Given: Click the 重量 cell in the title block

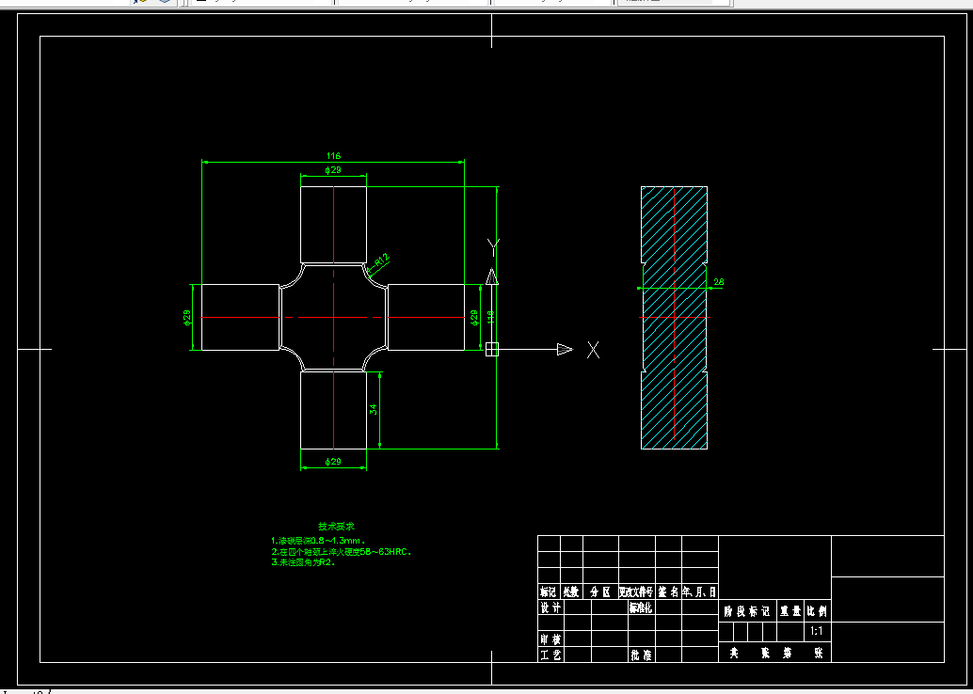Looking at the screenshot, I should click(790, 611).
